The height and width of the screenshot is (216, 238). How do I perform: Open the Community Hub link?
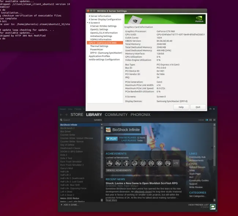pos(197,157)
